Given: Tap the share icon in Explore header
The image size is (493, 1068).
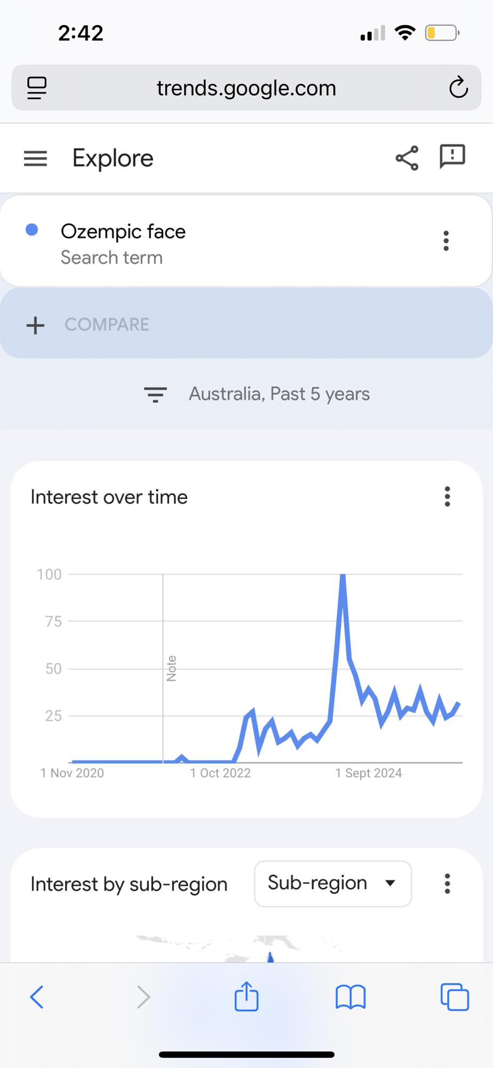Looking at the screenshot, I should tap(407, 158).
